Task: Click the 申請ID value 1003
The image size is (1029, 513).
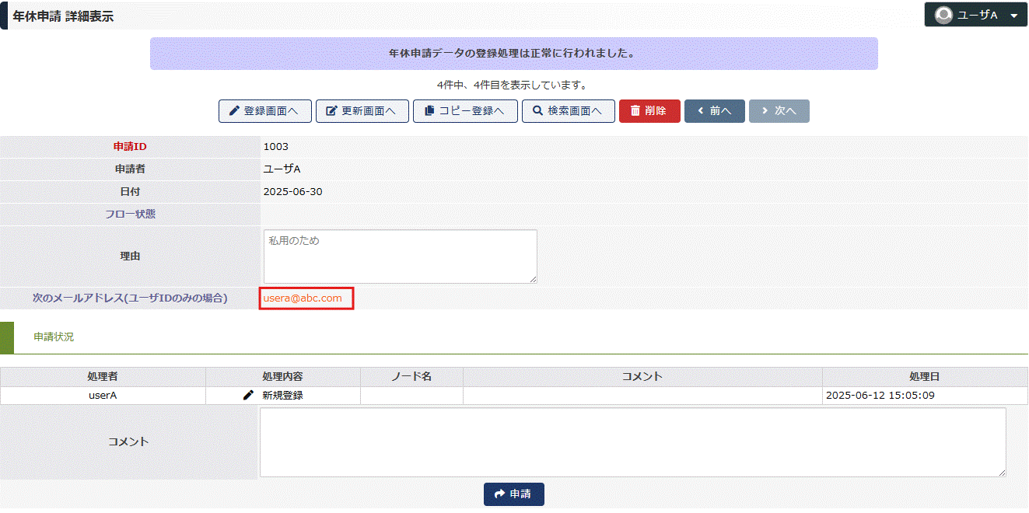Action: pyautogui.click(x=276, y=147)
